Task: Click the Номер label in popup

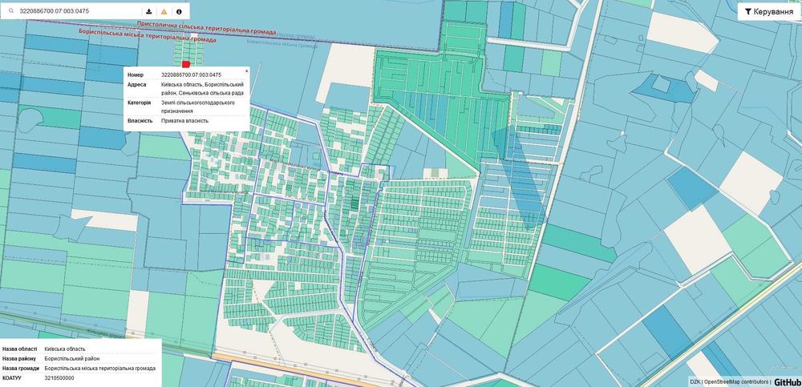Action: (136, 75)
